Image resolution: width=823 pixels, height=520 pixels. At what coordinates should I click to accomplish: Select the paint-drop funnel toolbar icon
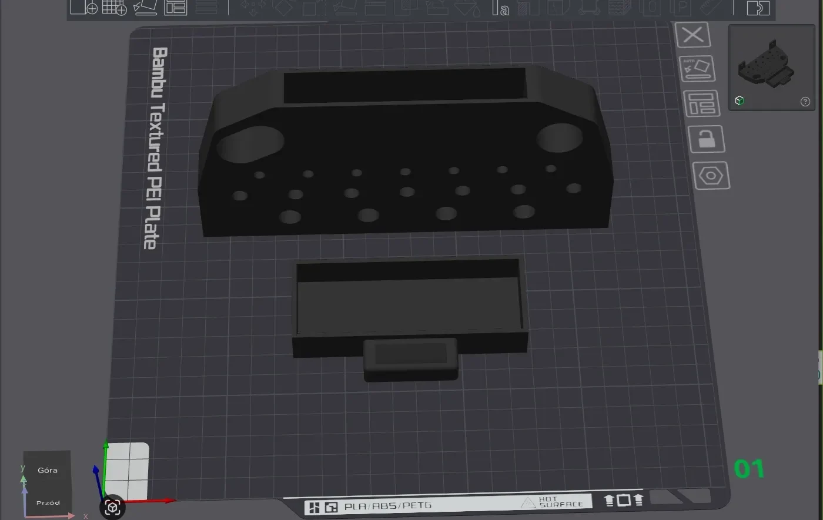click(468, 7)
